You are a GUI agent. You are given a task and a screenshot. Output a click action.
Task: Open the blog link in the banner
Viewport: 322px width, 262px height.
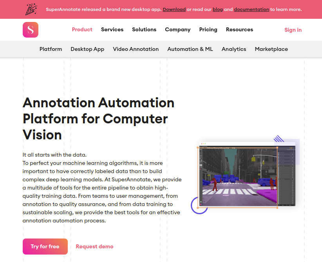tap(218, 9)
